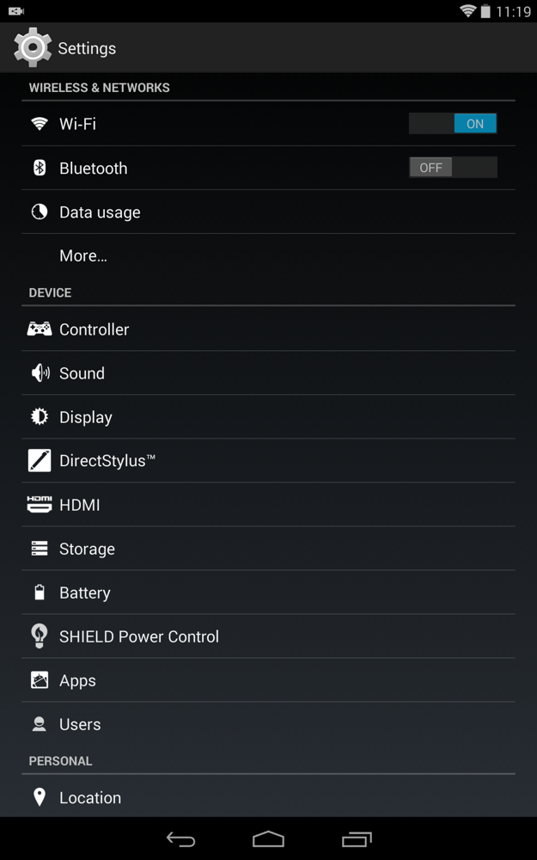Enable the Bluetooth switch
Screen dimensions: 537x860
(x=453, y=168)
